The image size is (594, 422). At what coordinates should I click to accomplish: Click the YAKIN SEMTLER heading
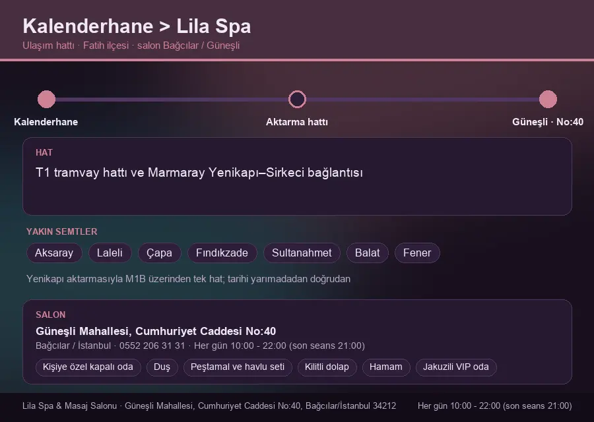click(x=62, y=231)
